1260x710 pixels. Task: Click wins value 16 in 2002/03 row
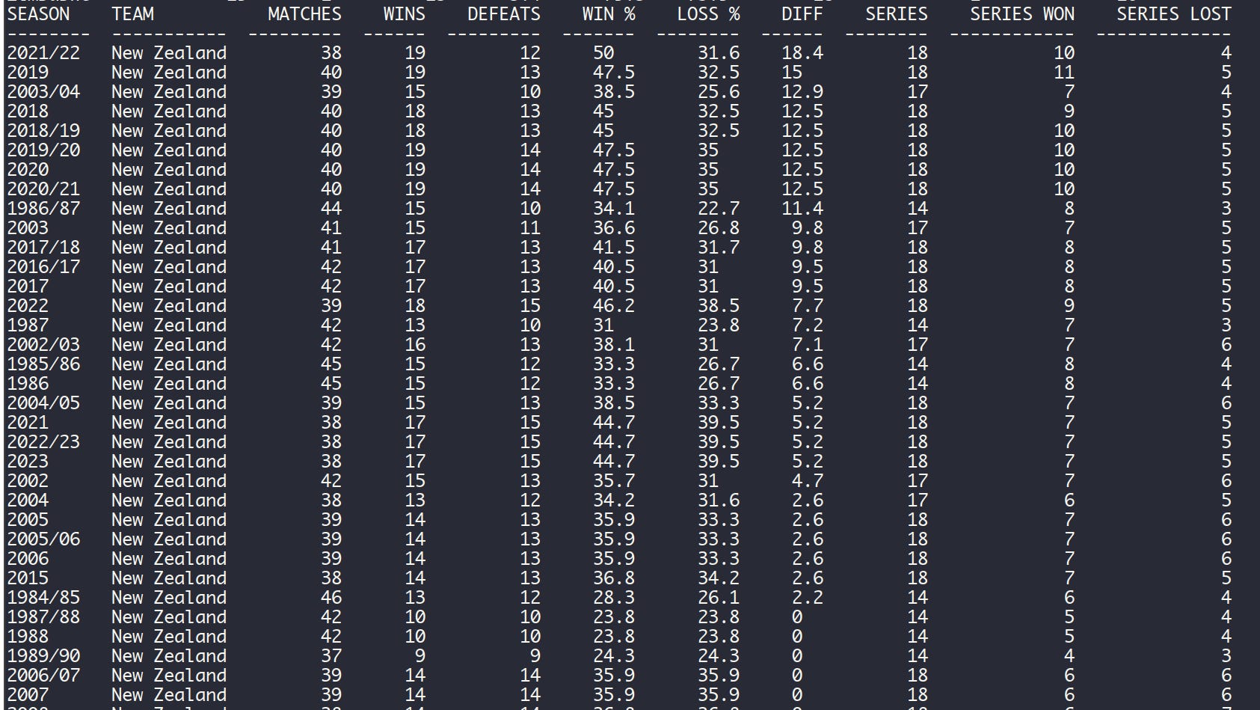coord(414,345)
